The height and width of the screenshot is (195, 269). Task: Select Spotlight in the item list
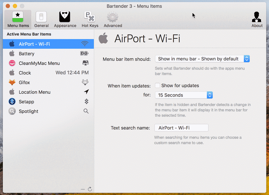coord(48,111)
